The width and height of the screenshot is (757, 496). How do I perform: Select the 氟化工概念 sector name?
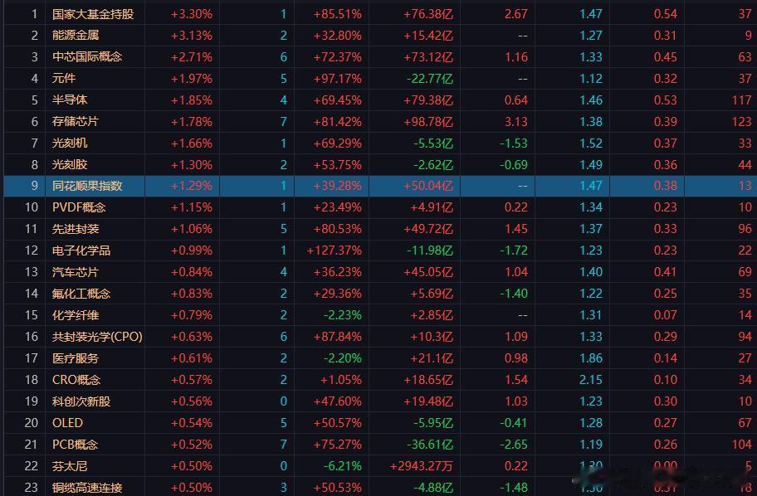(81, 294)
